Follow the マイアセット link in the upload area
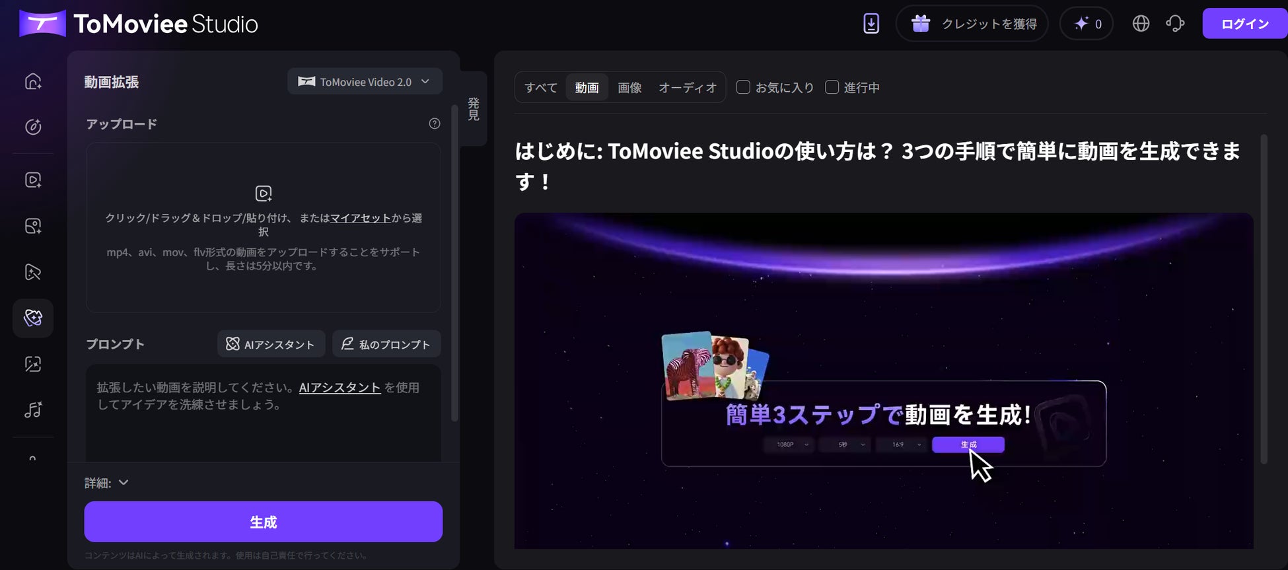This screenshot has width=1288, height=570. click(x=361, y=218)
